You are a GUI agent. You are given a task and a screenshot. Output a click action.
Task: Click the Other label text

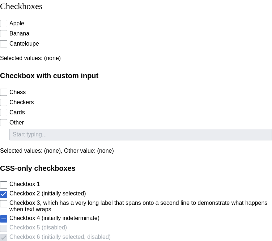(x=17, y=123)
